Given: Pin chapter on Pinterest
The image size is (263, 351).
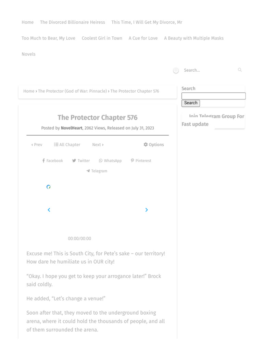Looking at the screenshot, I should pyautogui.click(x=141, y=161).
